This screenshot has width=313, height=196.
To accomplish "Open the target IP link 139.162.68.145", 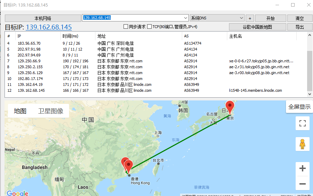I will pyautogui.click(x=49, y=27).
